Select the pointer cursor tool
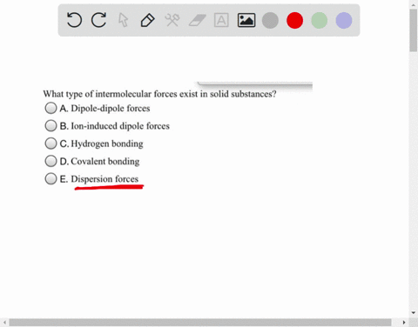The height and width of the screenshot is (327, 418). click(124, 20)
